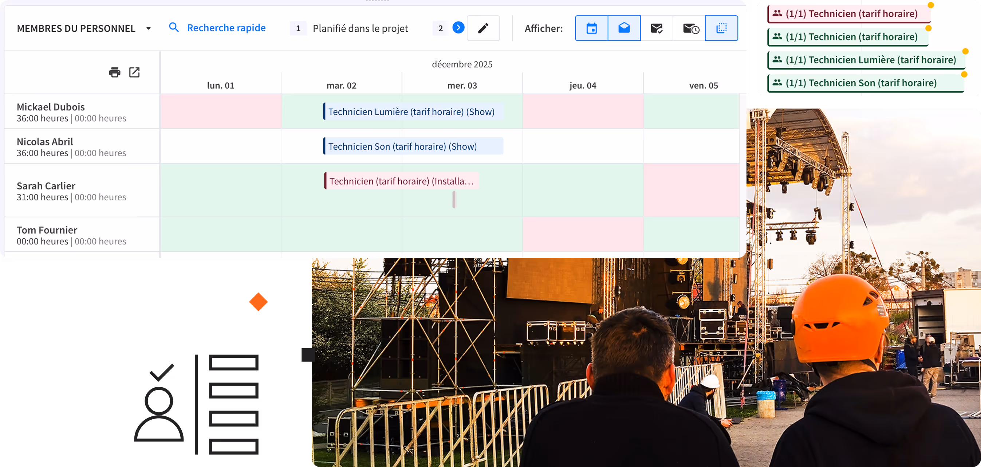Click the crew icon on Technicien Son function
The height and width of the screenshot is (467, 981).
point(777,82)
